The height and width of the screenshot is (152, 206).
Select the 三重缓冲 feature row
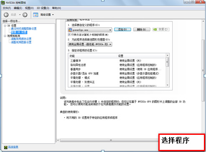click(117, 61)
